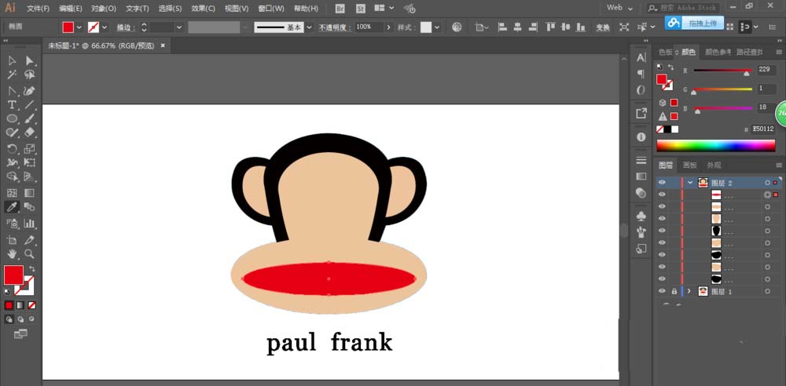Open the Recolor Artwork globe icon
This screenshot has height=386, width=786.
[457, 27]
